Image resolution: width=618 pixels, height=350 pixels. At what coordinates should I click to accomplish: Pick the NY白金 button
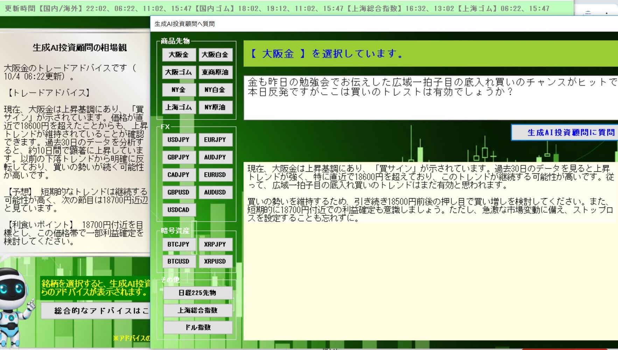pyautogui.click(x=216, y=90)
